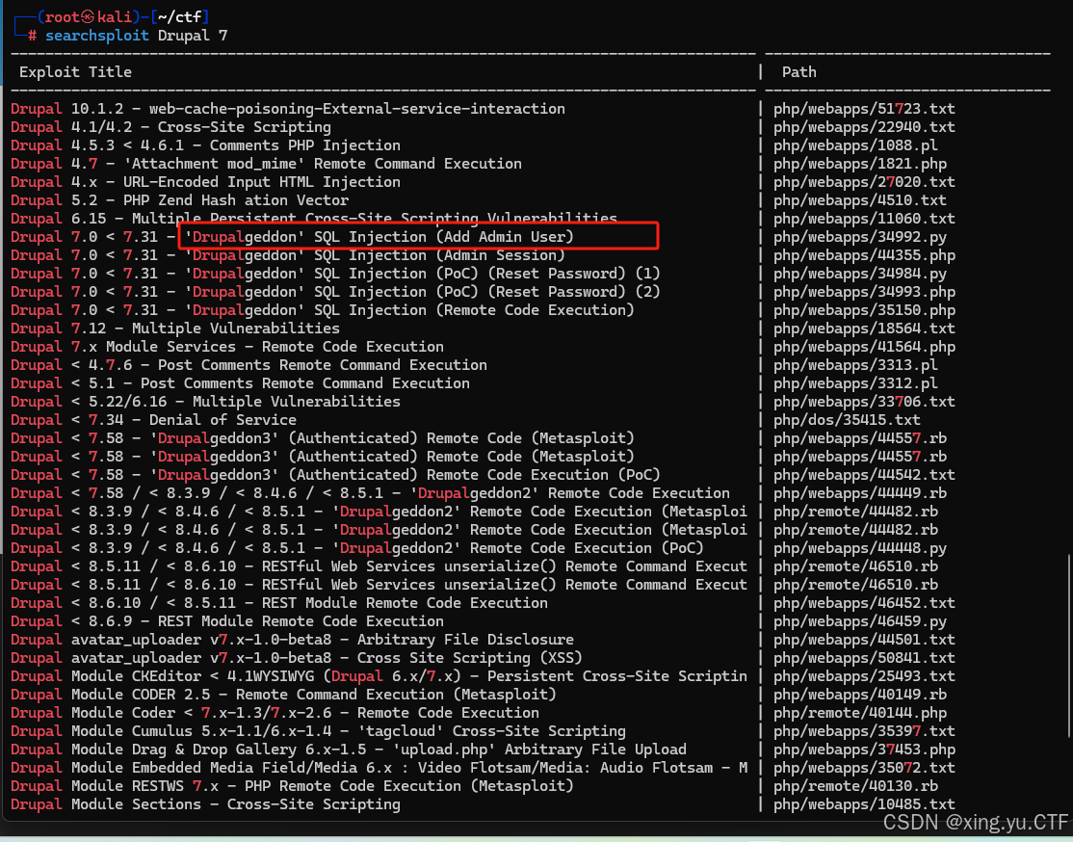Viewport: 1073px width, 842px height.
Task: Select the path php/webapps/34992.py
Action: point(859,237)
